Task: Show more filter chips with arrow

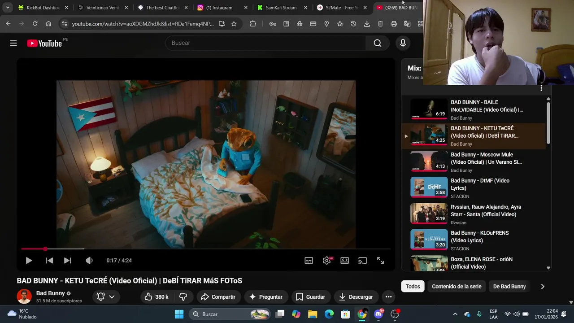Action: 543,286
